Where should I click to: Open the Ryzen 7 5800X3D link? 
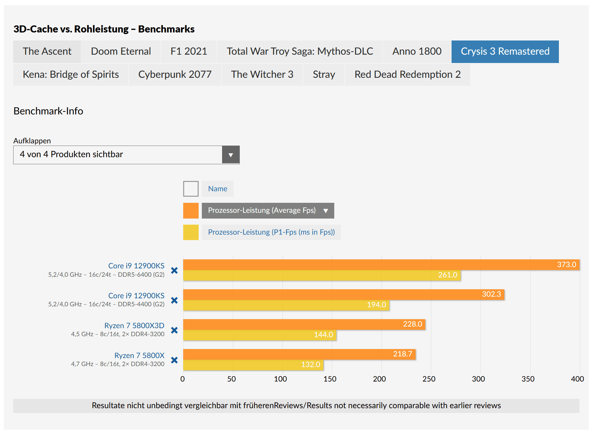(x=134, y=326)
